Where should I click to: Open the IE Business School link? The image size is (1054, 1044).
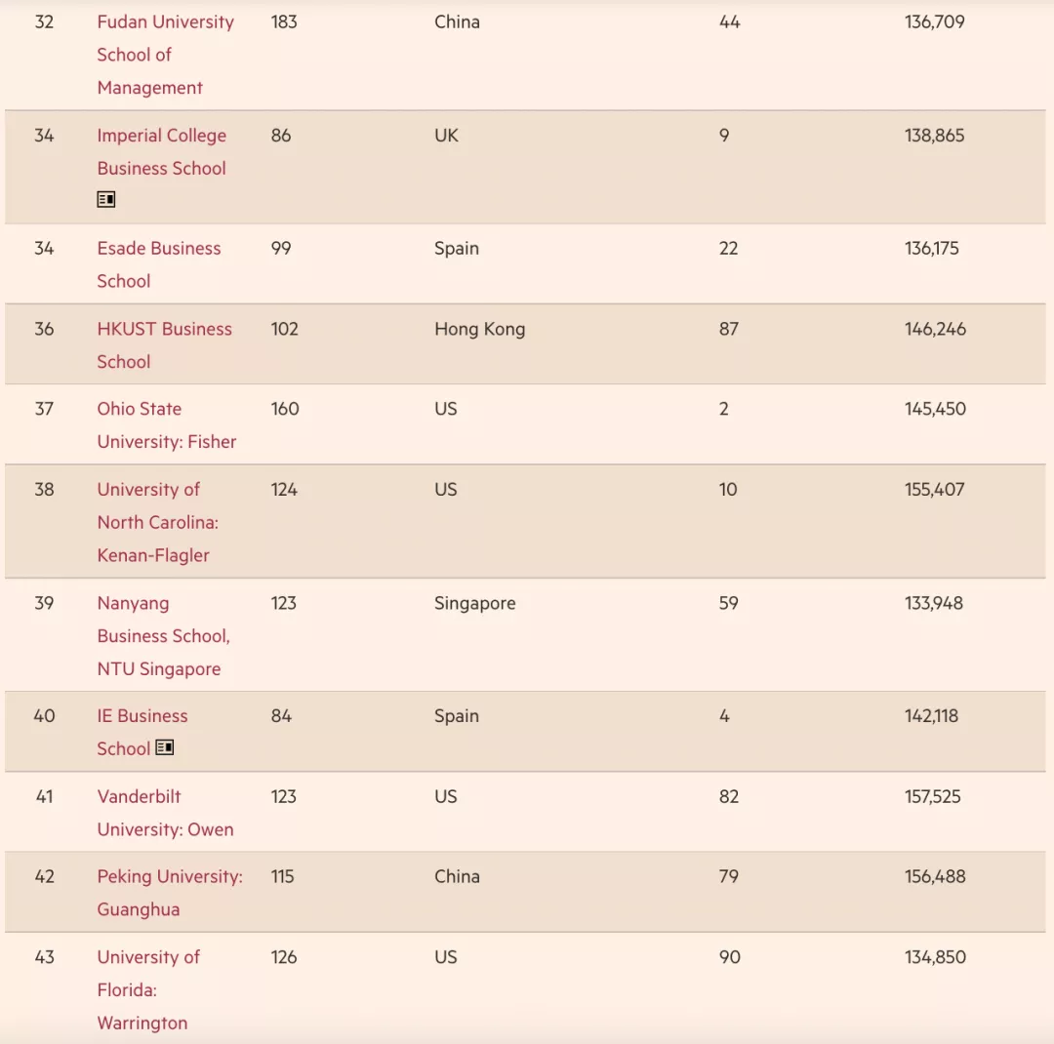pos(142,716)
